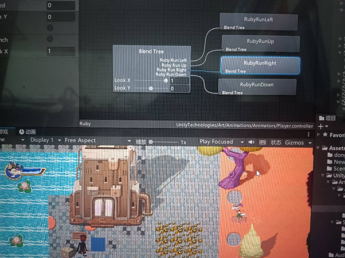
Task: Click the Look Y label in Blend Tree
Action: click(122, 88)
